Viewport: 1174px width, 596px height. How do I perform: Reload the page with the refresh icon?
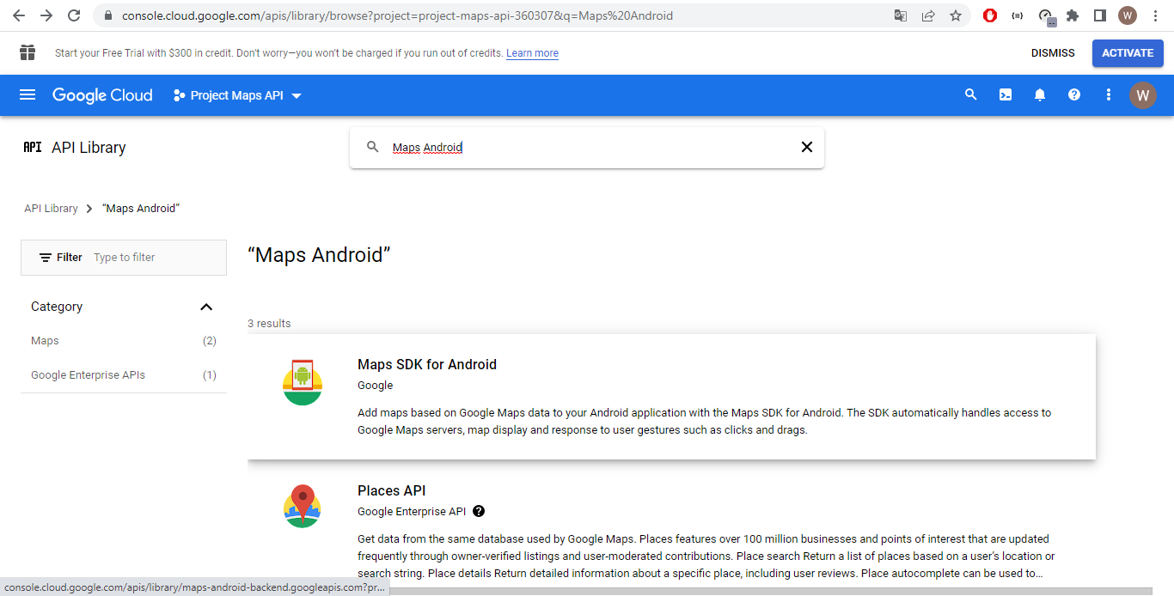(x=74, y=15)
